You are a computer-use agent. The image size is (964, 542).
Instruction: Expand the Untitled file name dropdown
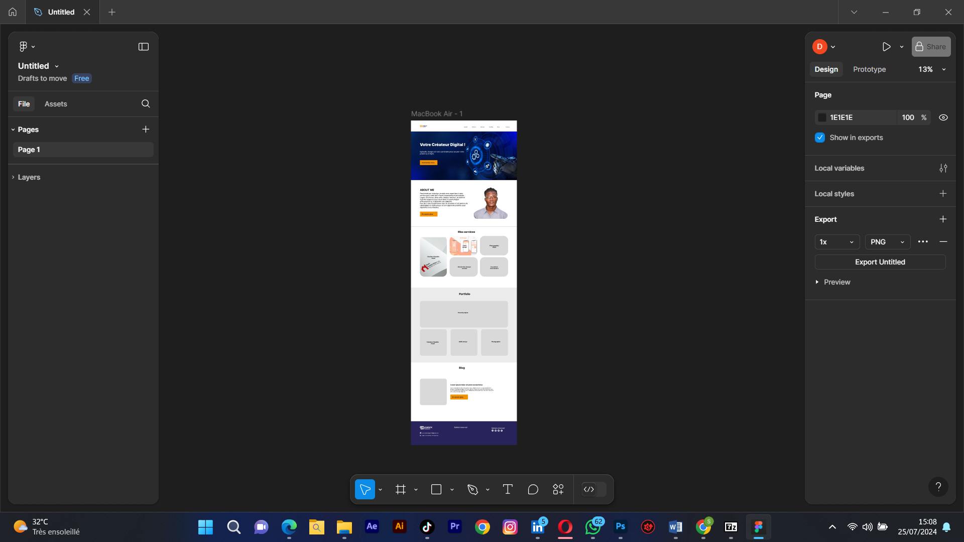coord(57,66)
